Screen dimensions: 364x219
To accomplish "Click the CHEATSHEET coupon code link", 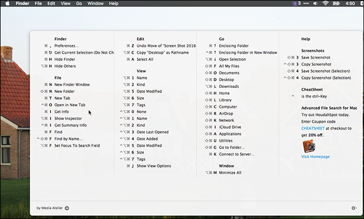I will pos(312,128).
